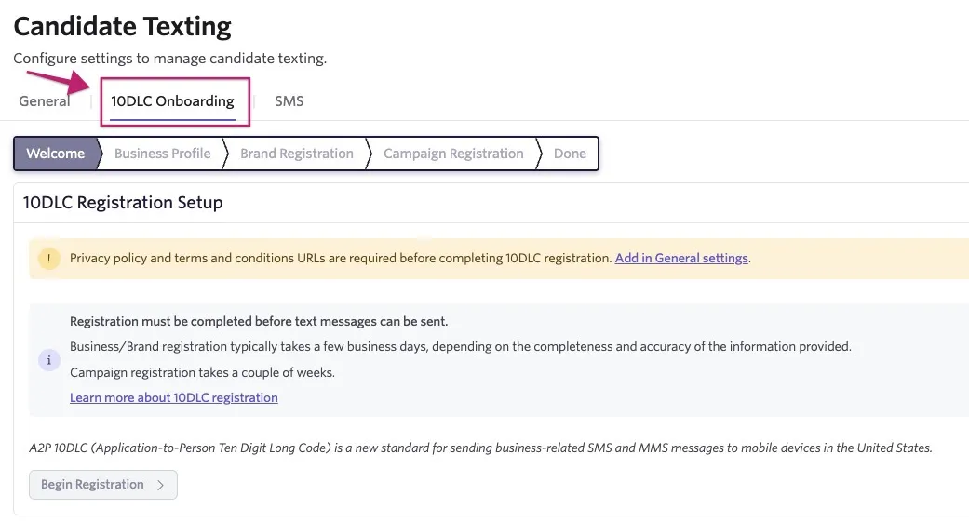Click the Begin Registration button
The height and width of the screenshot is (522, 969).
(103, 485)
